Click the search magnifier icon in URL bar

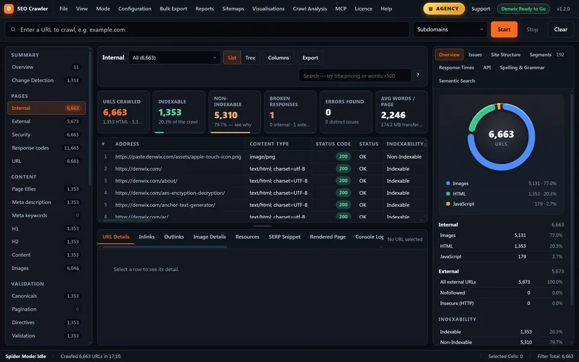pos(13,30)
